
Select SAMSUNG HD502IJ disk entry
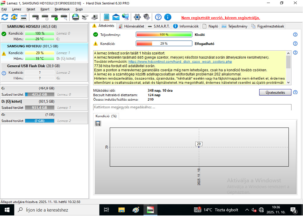(x=44, y=33)
